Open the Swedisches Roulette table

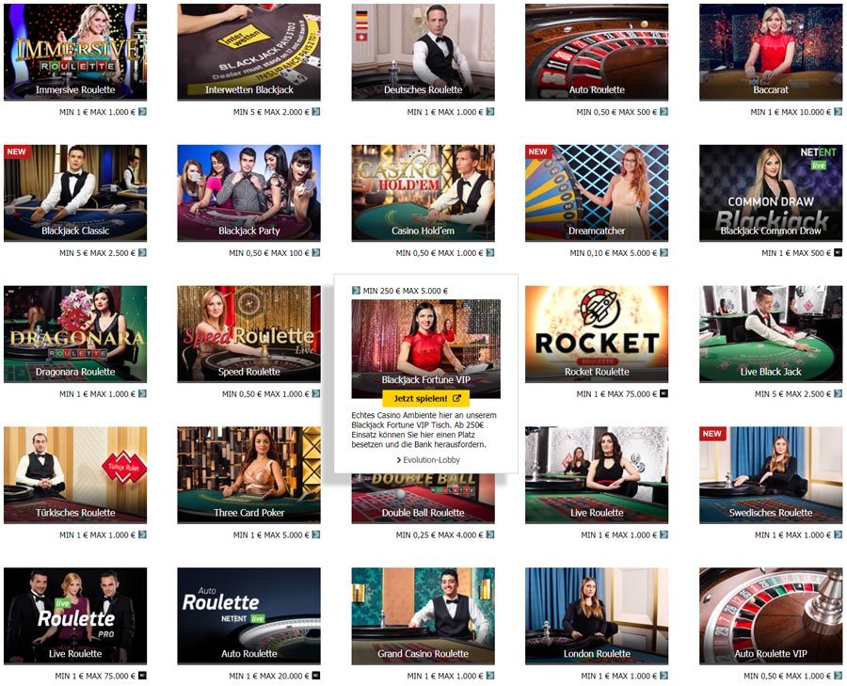tap(771, 475)
